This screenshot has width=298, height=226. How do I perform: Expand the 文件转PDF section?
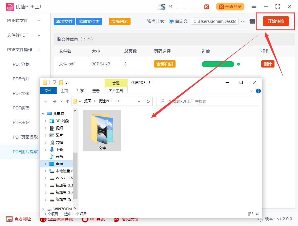[22, 35]
